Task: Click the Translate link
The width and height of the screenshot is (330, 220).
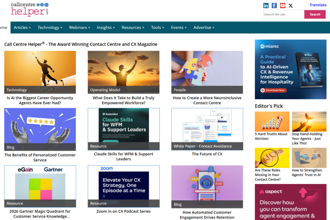Action: coord(318,5)
